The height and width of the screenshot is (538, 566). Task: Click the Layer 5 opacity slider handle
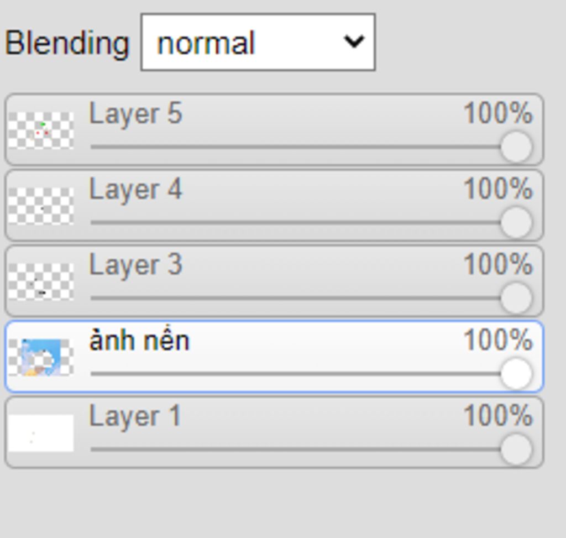tap(516, 147)
